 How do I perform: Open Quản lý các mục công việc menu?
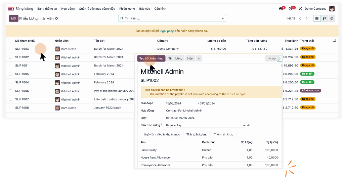point(97,9)
